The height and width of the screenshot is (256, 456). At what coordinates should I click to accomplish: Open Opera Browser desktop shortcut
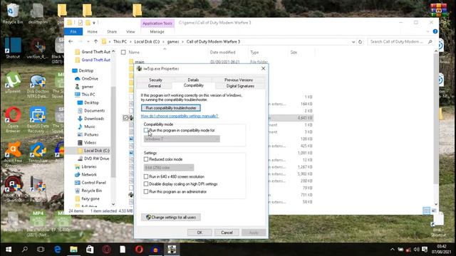click(x=13, y=119)
